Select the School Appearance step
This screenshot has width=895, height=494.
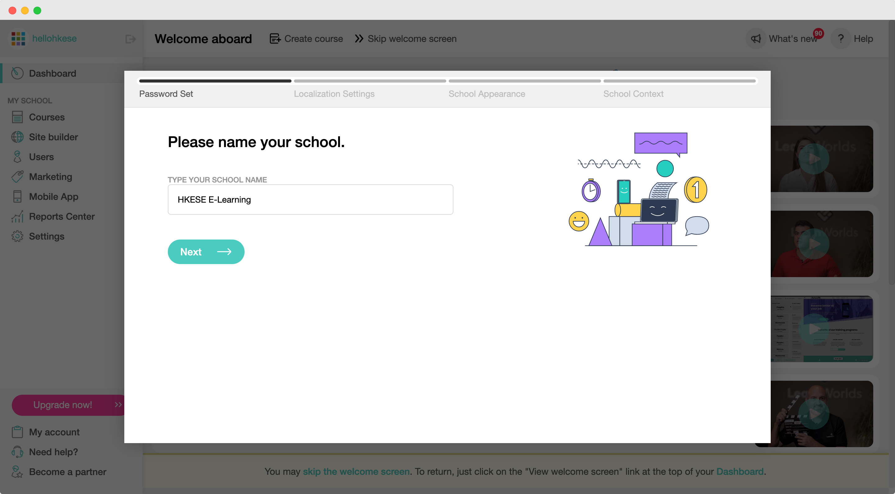click(486, 94)
